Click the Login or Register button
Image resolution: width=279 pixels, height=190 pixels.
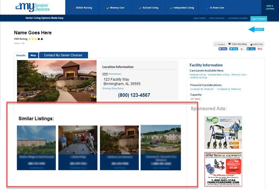tap(258, 18)
